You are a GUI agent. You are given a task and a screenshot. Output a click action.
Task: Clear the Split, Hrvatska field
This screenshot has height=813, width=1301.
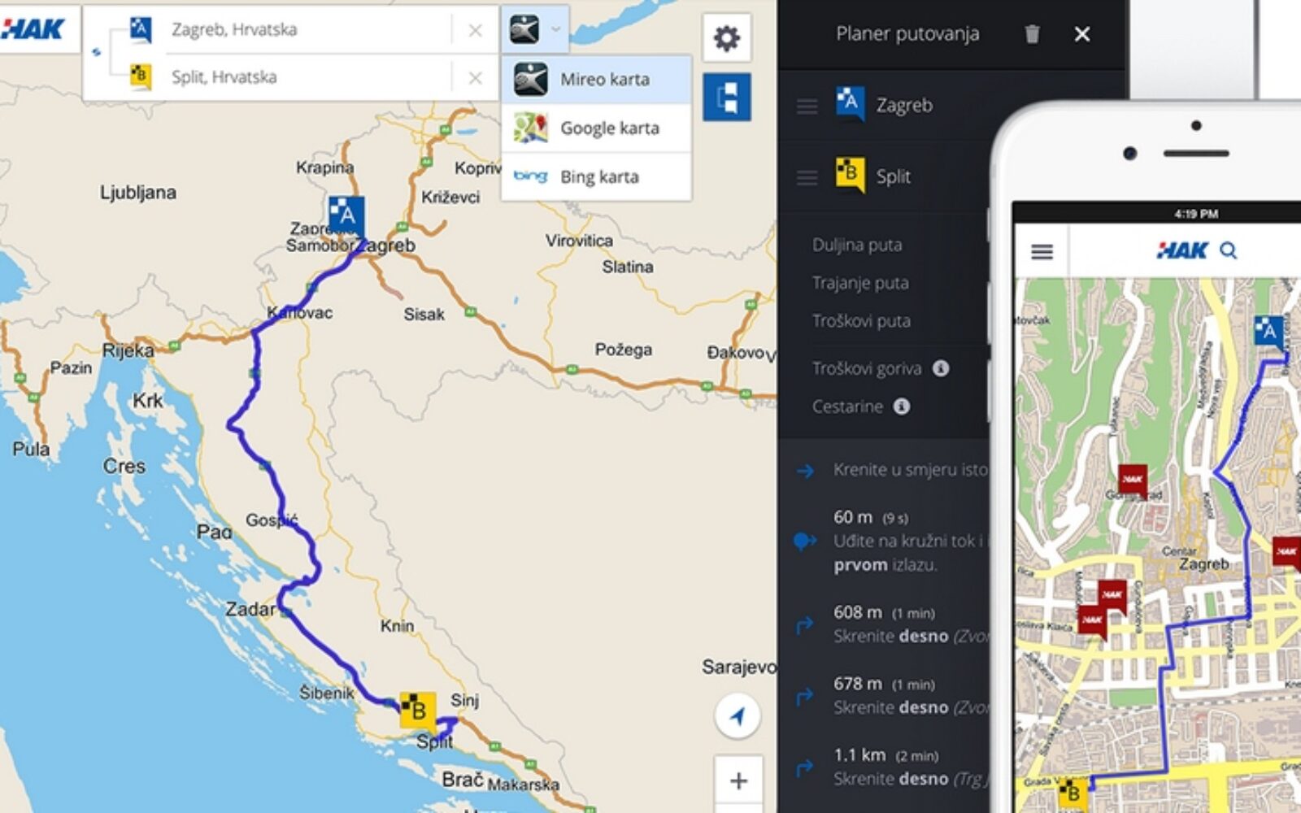[x=476, y=78]
